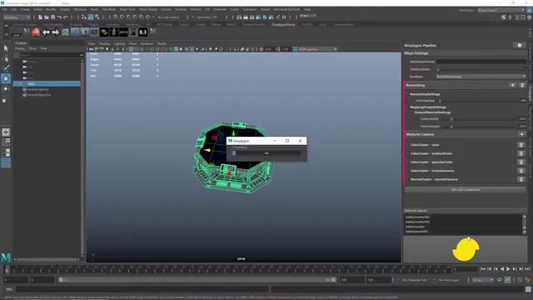Activate the Rotate tool in toolbox
The width and height of the screenshot is (533, 300).
(6, 89)
